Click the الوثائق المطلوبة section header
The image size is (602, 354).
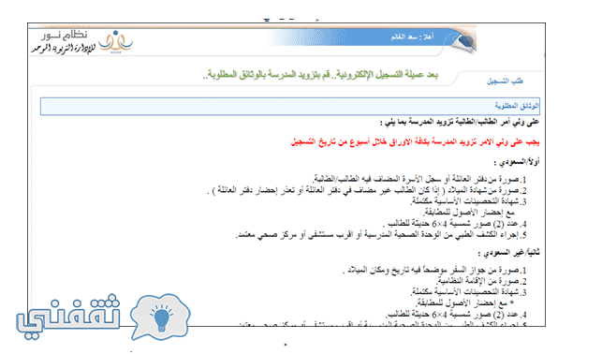click(x=290, y=106)
